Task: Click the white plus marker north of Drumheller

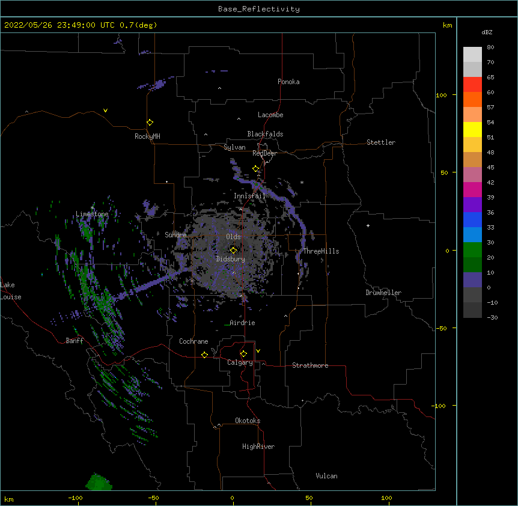Action: pos(368,225)
